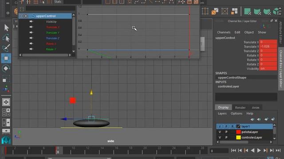Click the green poly shape shelf icon

(x=248, y=11)
